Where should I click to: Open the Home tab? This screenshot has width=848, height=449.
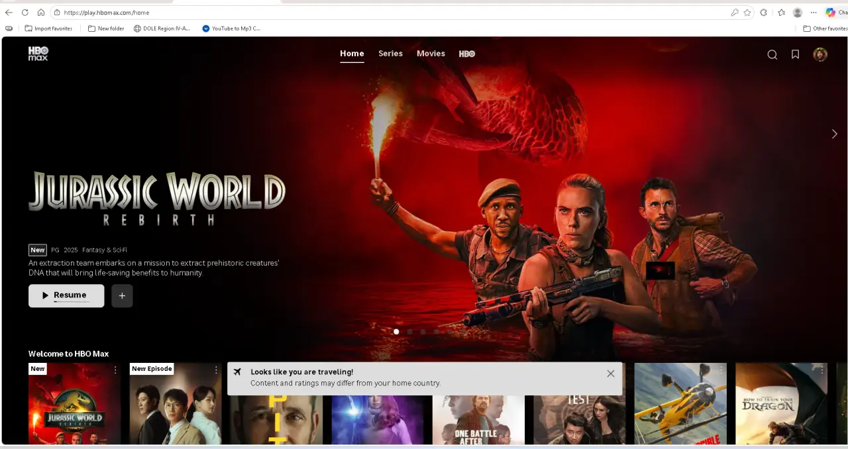pos(352,54)
